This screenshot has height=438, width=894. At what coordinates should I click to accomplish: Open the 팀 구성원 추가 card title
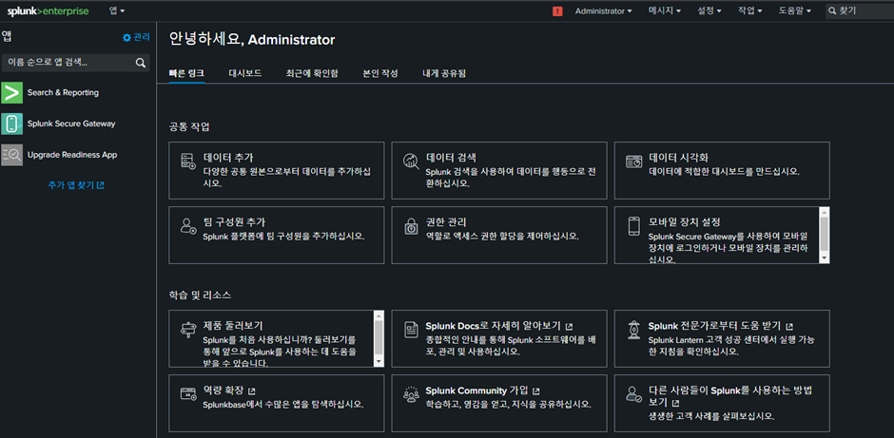point(234,222)
